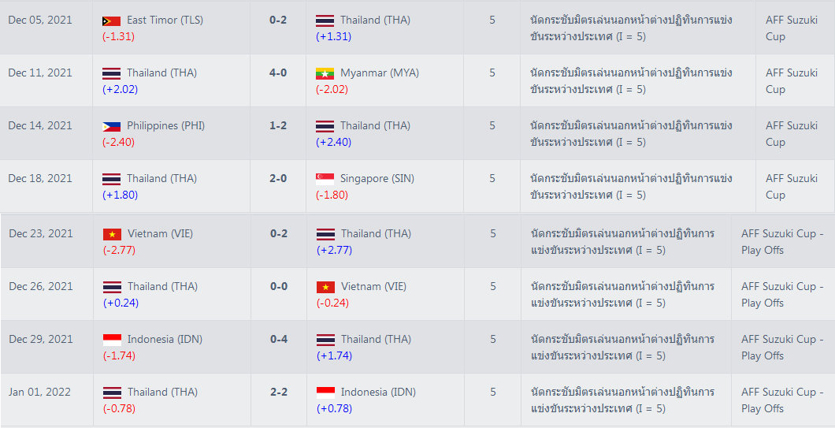This screenshot has height=428, width=835.
Task: Select the 1-2 score for Philippines match
Action: click(x=278, y=126)
